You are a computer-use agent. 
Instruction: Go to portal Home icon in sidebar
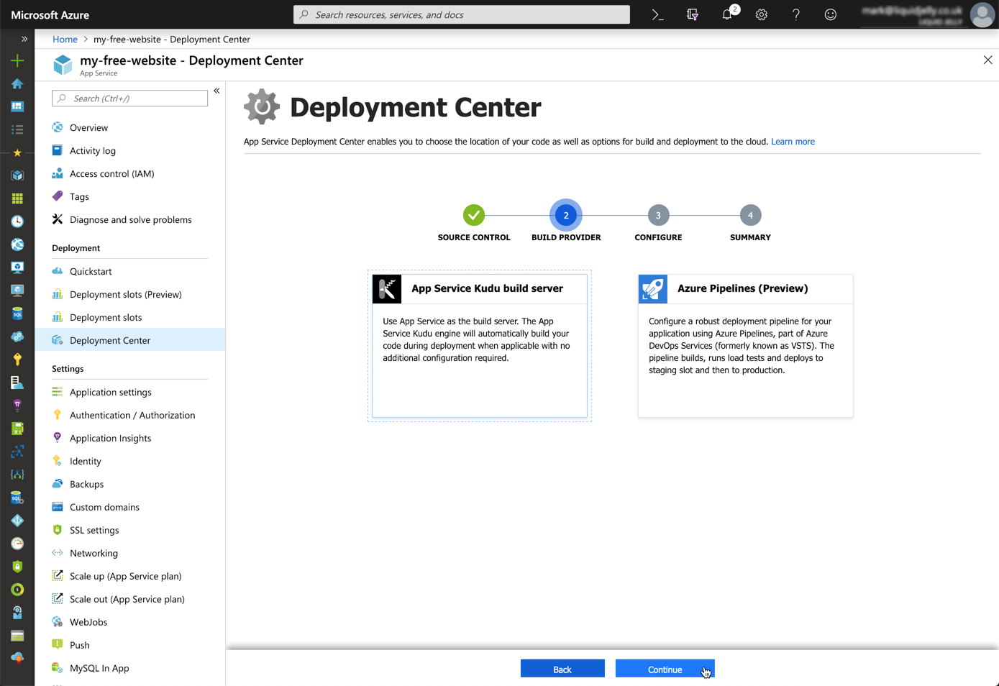(17, 84)
